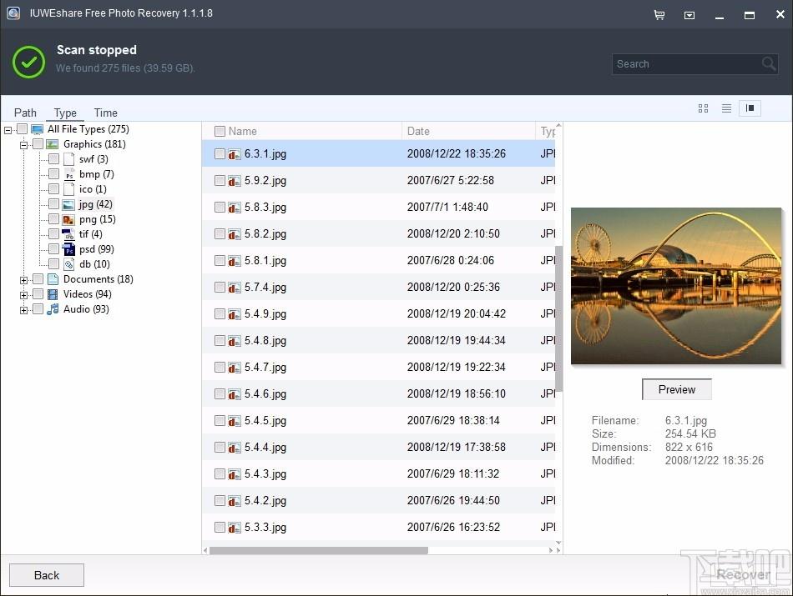Click the search magnifier icon
The height and width of the screenshot is (596, 793).
[768, 63]
